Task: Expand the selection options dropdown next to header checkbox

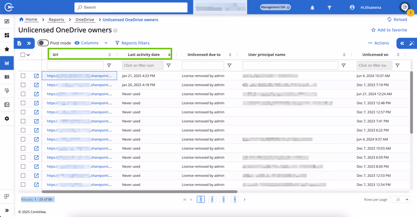Action: tap(28, 54)
